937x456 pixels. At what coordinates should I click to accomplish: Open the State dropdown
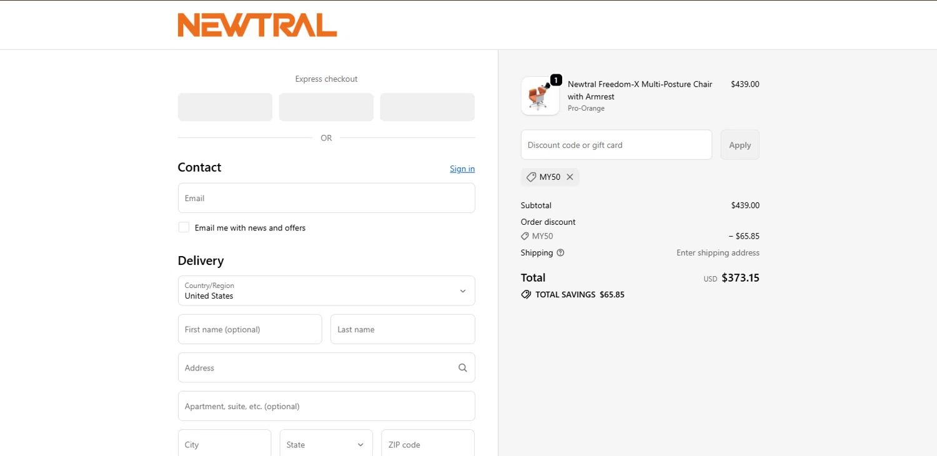pos(326,444)
